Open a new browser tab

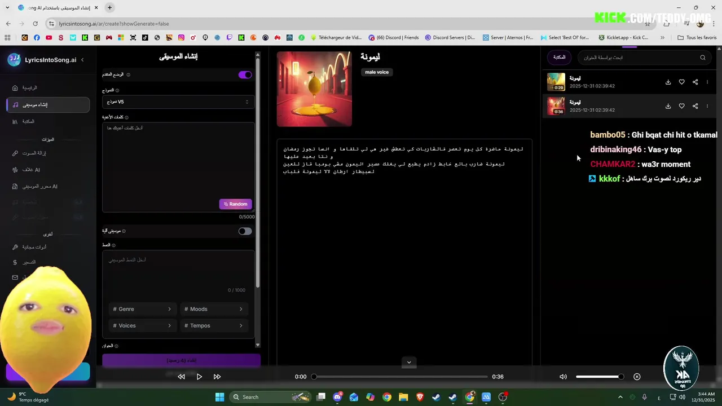(x=109, y=8)
